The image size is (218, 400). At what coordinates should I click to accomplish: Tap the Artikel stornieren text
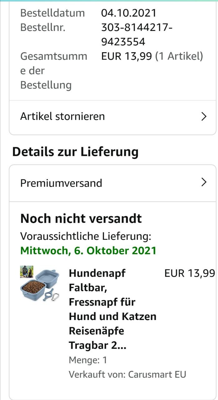[x=62, y=117]
